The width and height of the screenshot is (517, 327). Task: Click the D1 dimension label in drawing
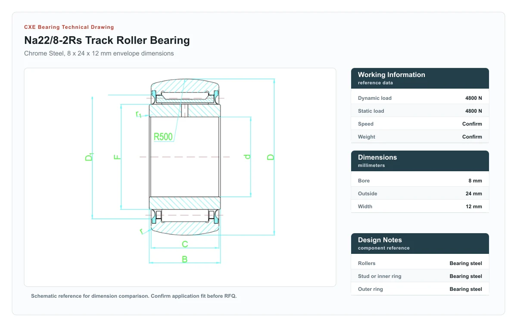(89, 157)
